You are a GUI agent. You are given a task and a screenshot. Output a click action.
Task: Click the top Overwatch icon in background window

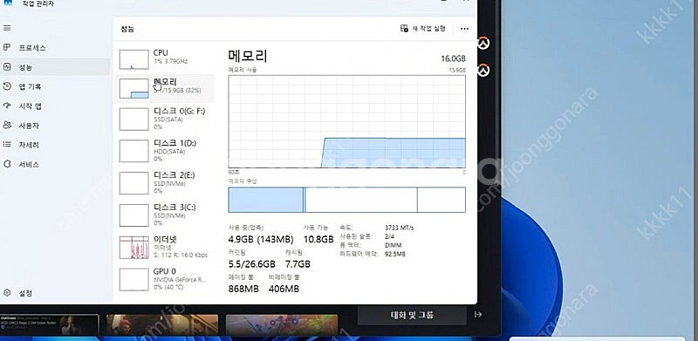(483, 44)
